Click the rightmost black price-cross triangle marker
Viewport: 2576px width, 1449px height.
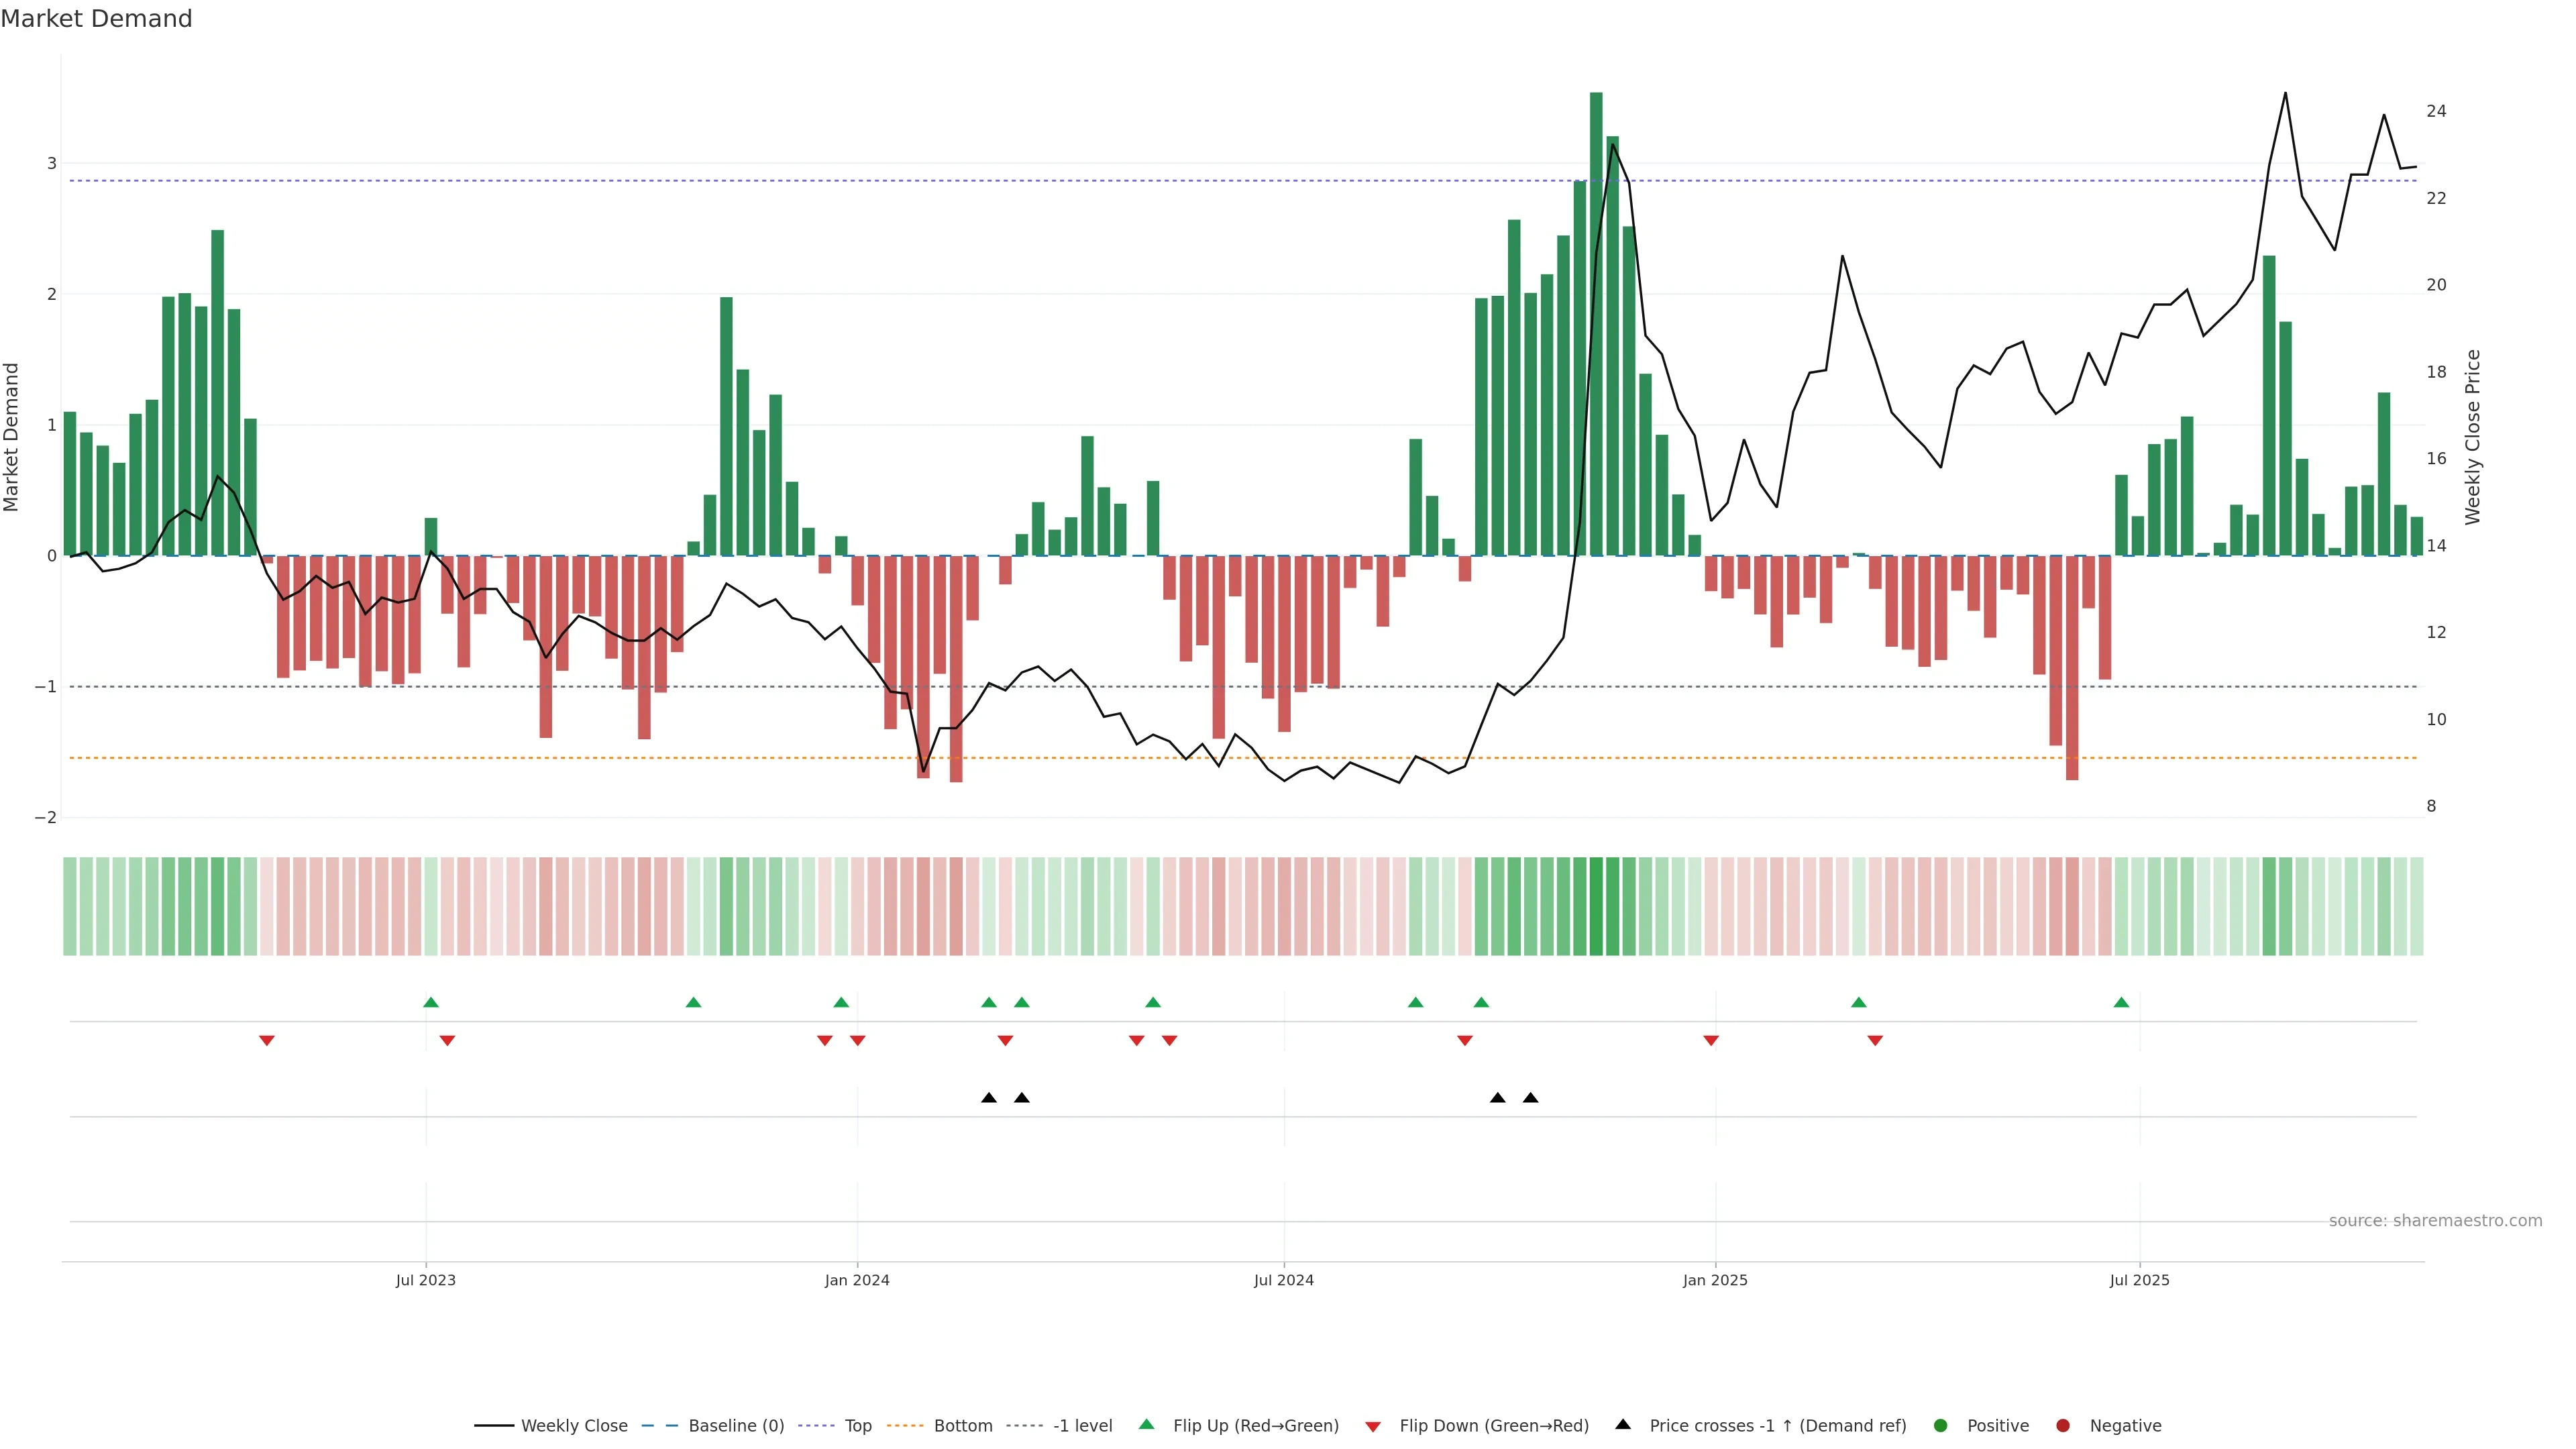[x=1530, y=1097]
